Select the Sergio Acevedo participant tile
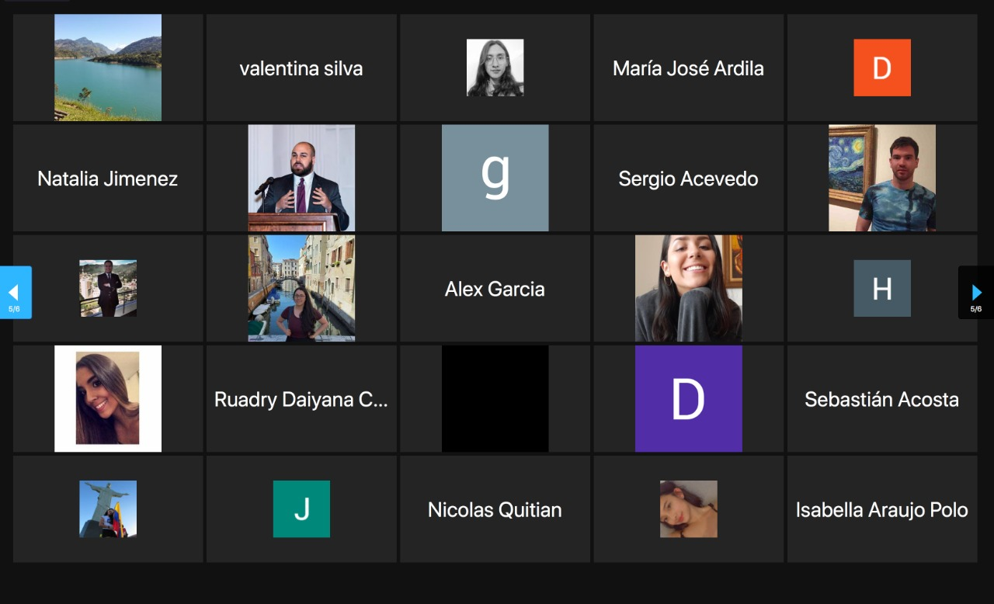994x604 pixels. point(688,178)
